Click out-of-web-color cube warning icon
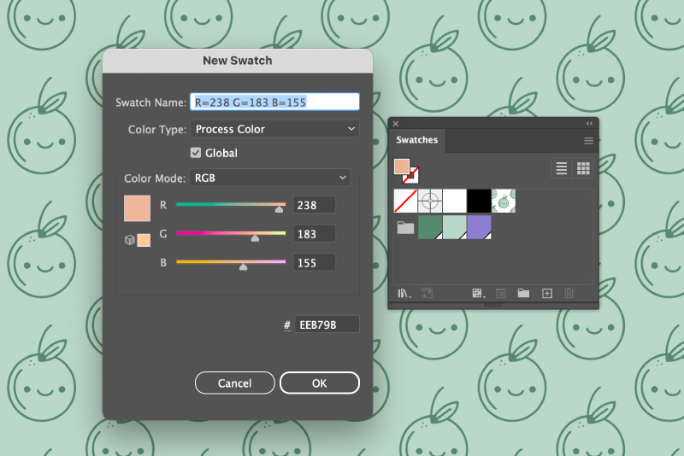Screen dimensions: 684x456 click(130, 240)
